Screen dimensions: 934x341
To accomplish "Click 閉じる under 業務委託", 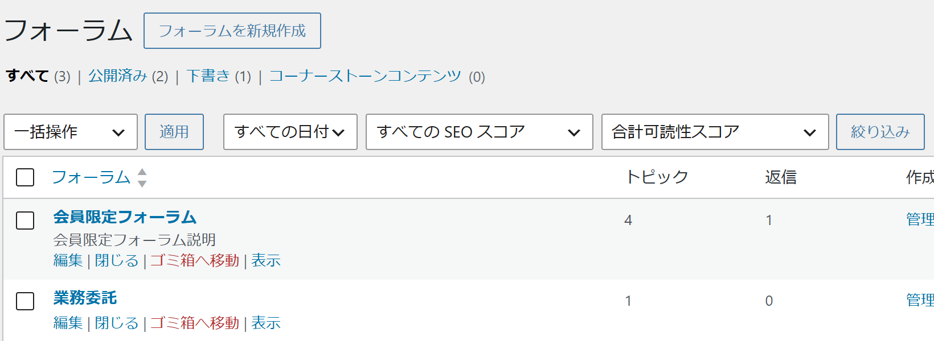I will (x=117, y=323).
